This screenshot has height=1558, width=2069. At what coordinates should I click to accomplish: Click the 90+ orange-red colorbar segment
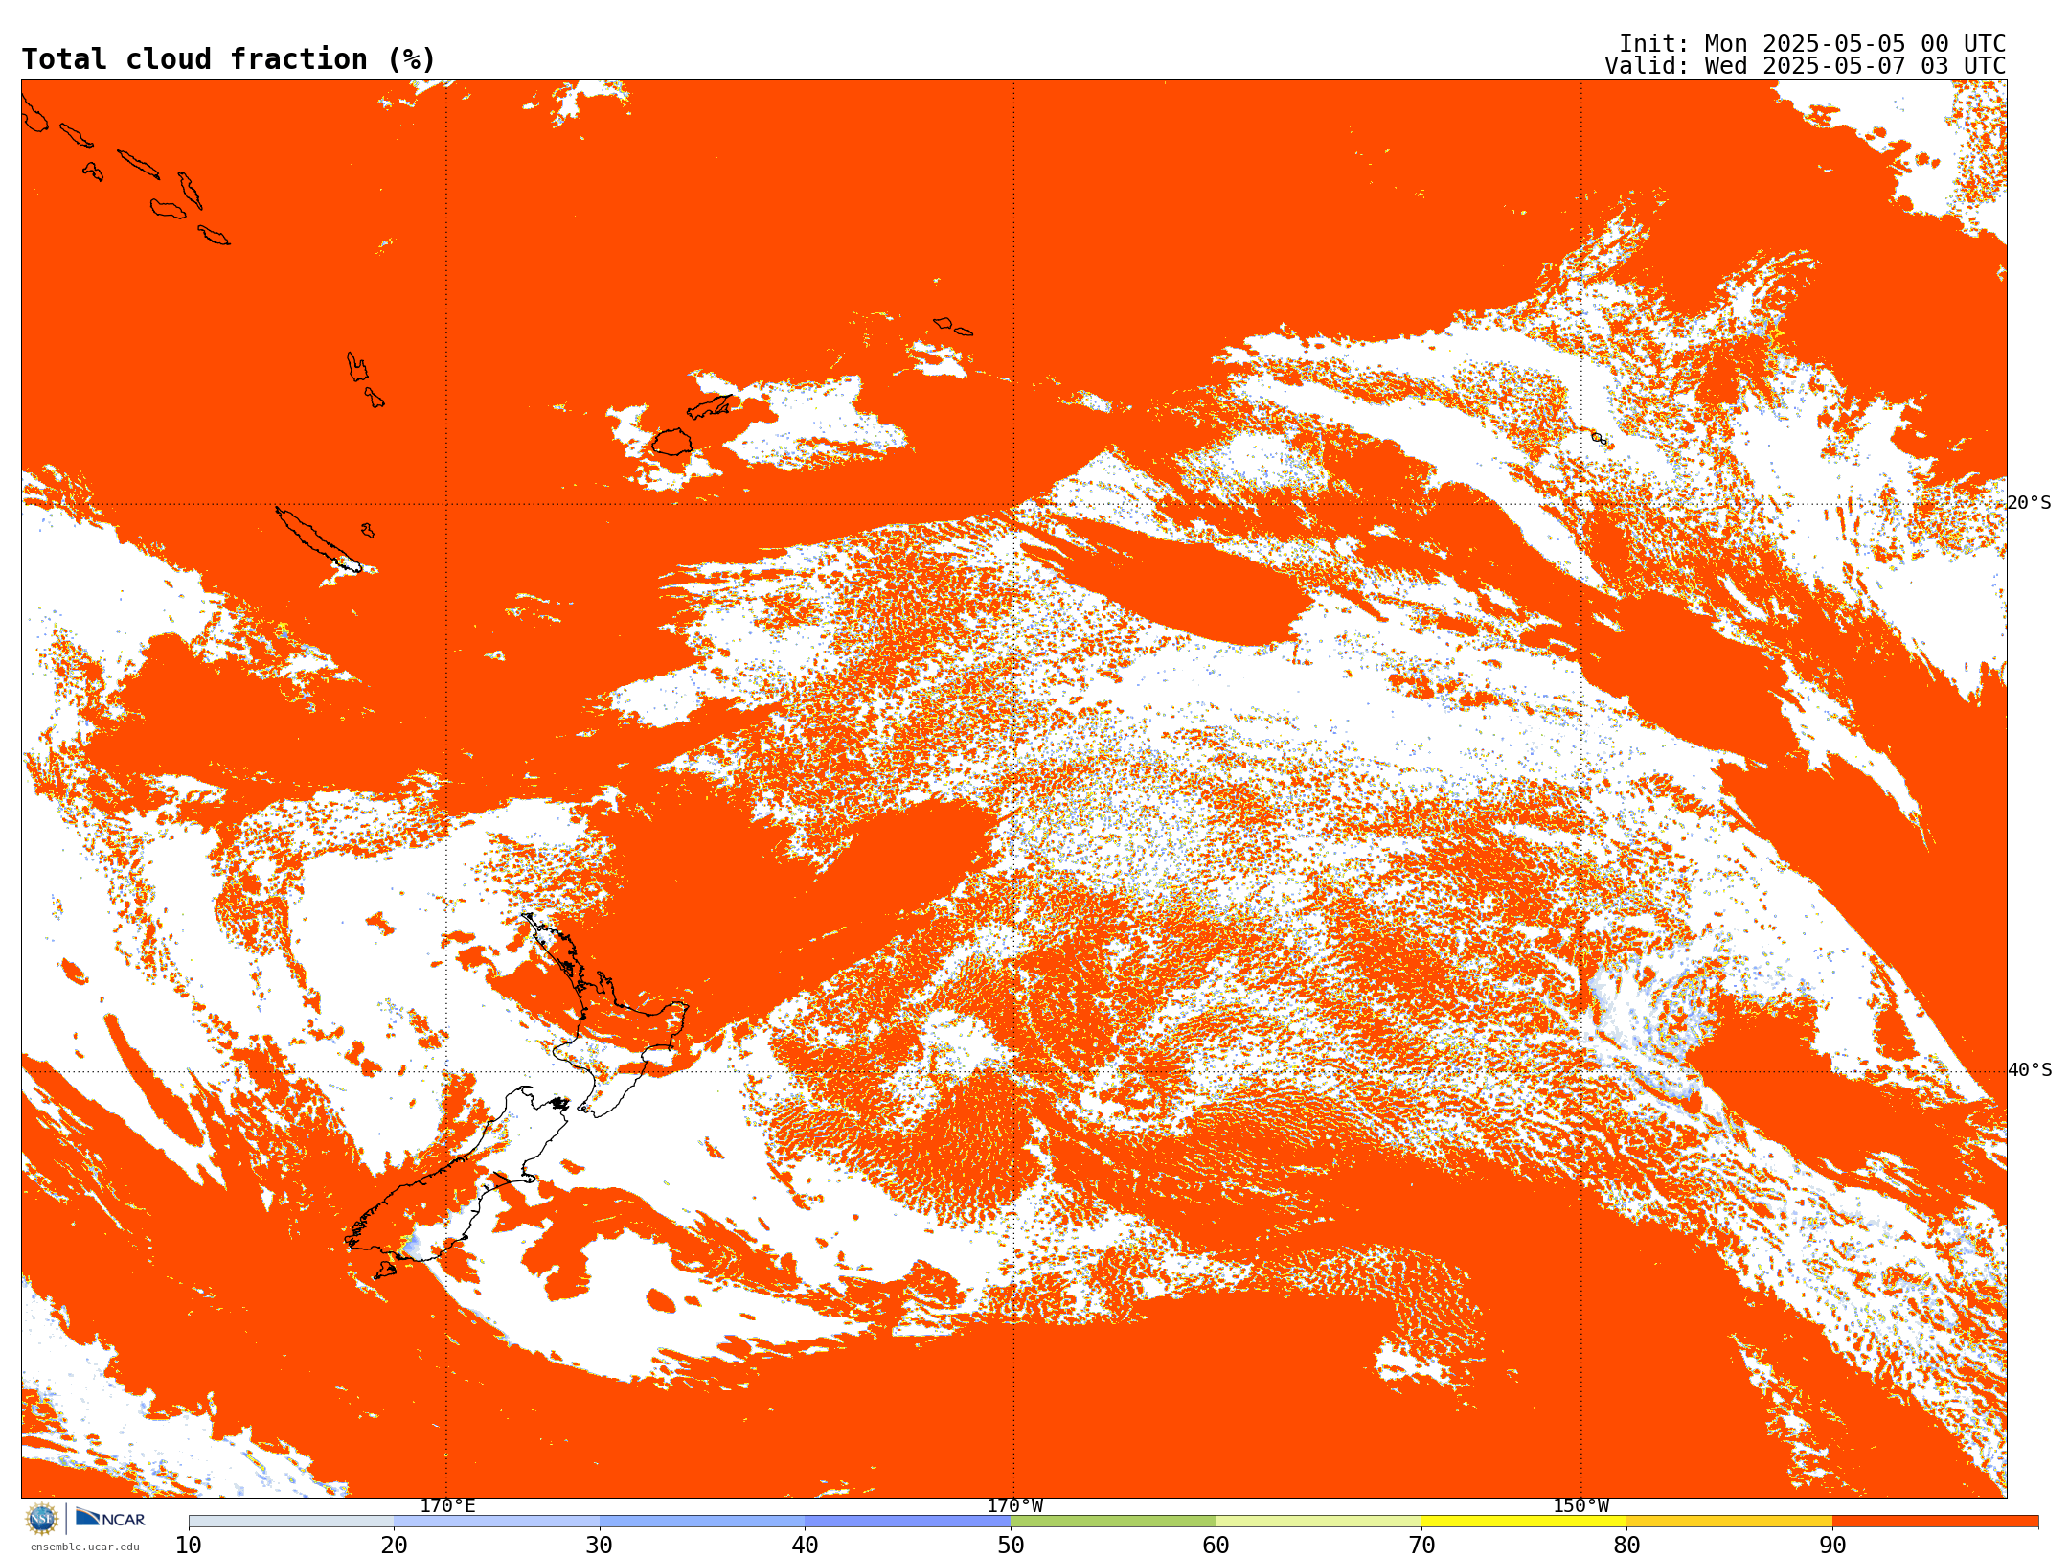(x=1935, y=1522)
